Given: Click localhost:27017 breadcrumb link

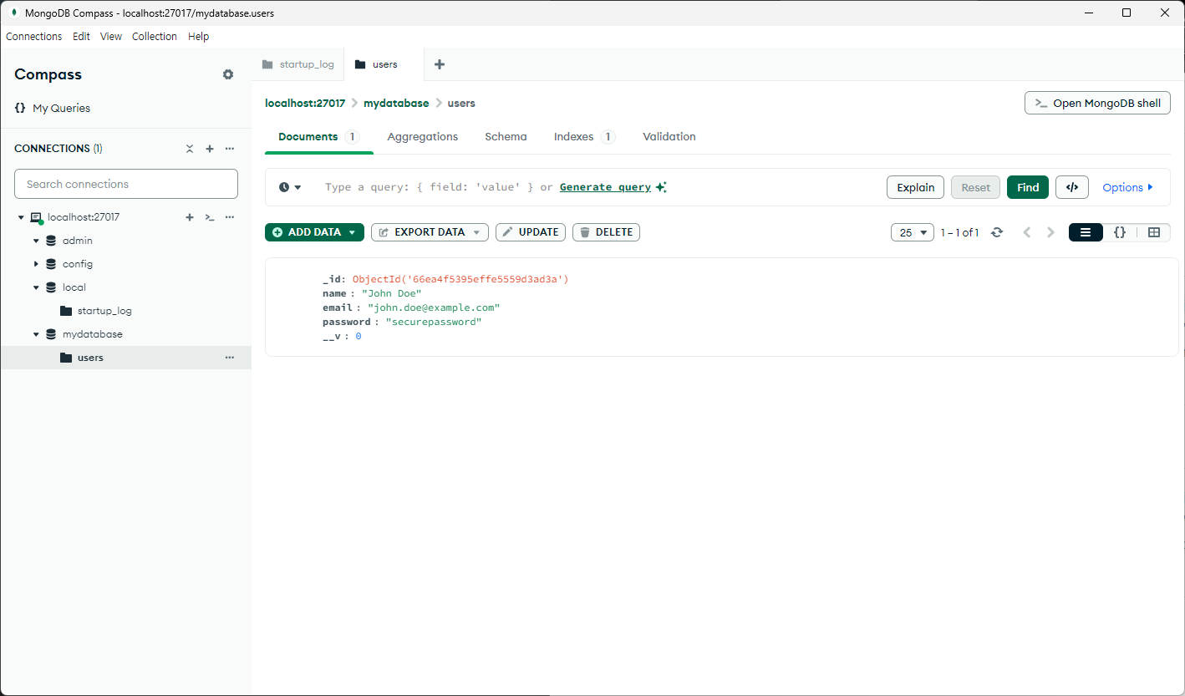Looking at the screenshot, I should pos(305,104).
